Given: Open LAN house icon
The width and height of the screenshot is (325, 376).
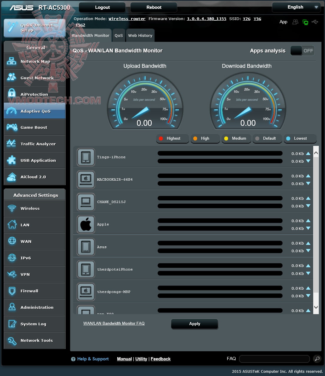Looking at the screenshot, I should pyautogui.click(x=12, y=225).
